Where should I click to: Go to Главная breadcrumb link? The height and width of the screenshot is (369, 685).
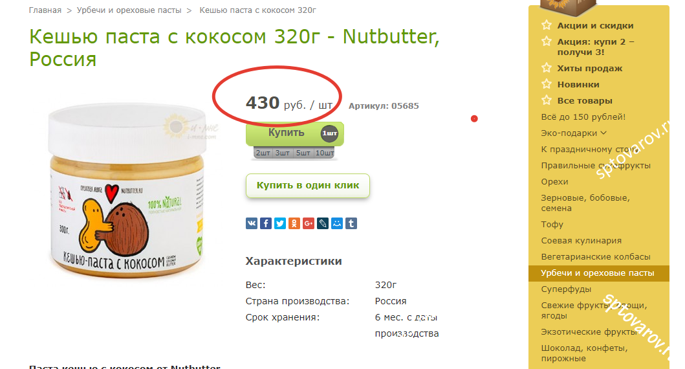pos(45,10)
